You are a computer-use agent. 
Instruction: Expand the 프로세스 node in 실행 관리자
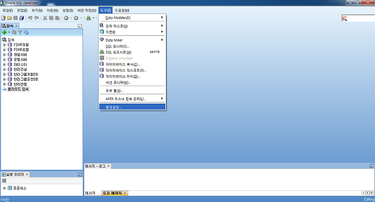(4, 188)
